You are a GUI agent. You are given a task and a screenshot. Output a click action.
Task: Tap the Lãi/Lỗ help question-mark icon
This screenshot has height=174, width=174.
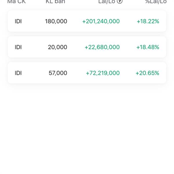[120, 1]
